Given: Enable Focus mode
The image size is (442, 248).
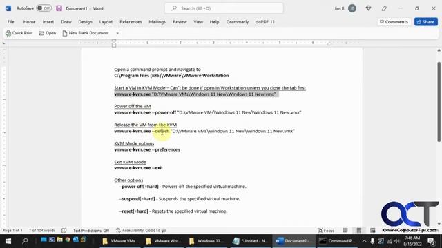Looking at the screenshot, I should pyautogui.click(x=326, y=230).
